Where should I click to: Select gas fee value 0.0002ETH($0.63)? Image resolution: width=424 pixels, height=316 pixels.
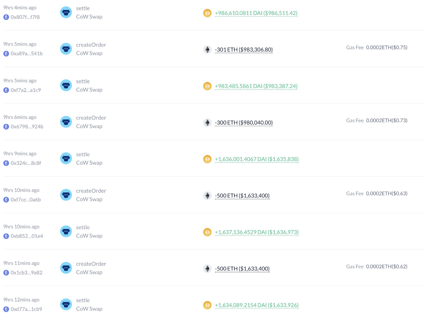click(x=387, y=193)
